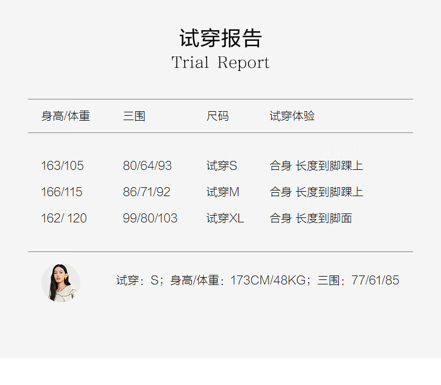
Task: Click the 试穿XL size cell
Action: [x=225, y=218]
